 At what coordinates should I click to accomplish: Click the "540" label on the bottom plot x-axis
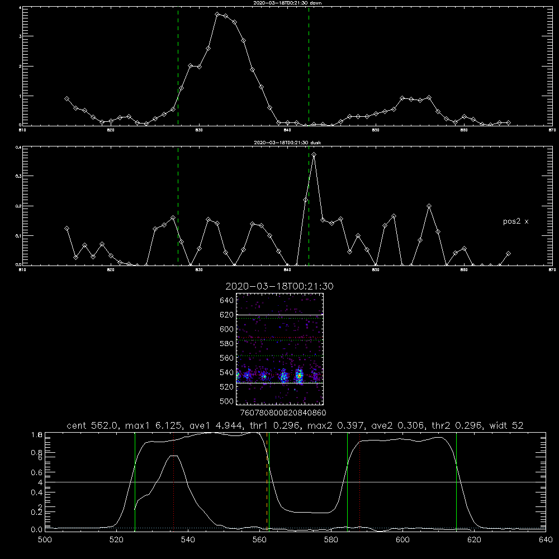pyautogui.click(x=188, y=540)
